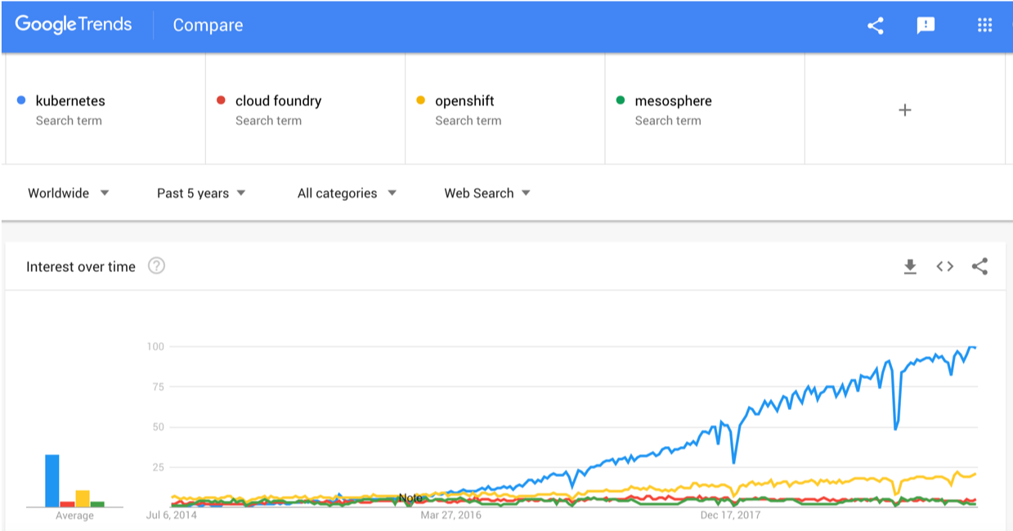Viewport: 1013px width, 531px height.
Task: Open the Past 5 years dropdown
Action: tap(201, 194)
